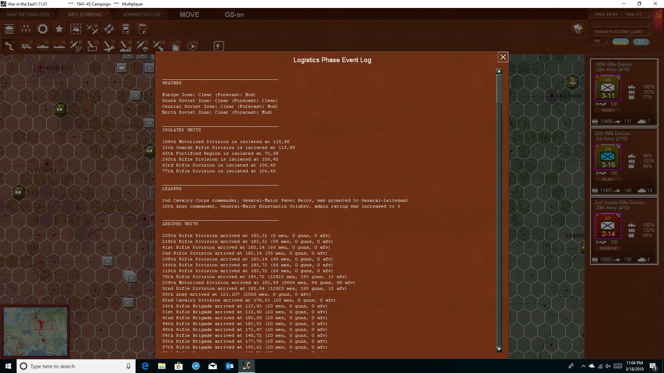Screen dimensions: 664x373
Task: Select the F11 explosion mode icon
Action: pos(176,46)
